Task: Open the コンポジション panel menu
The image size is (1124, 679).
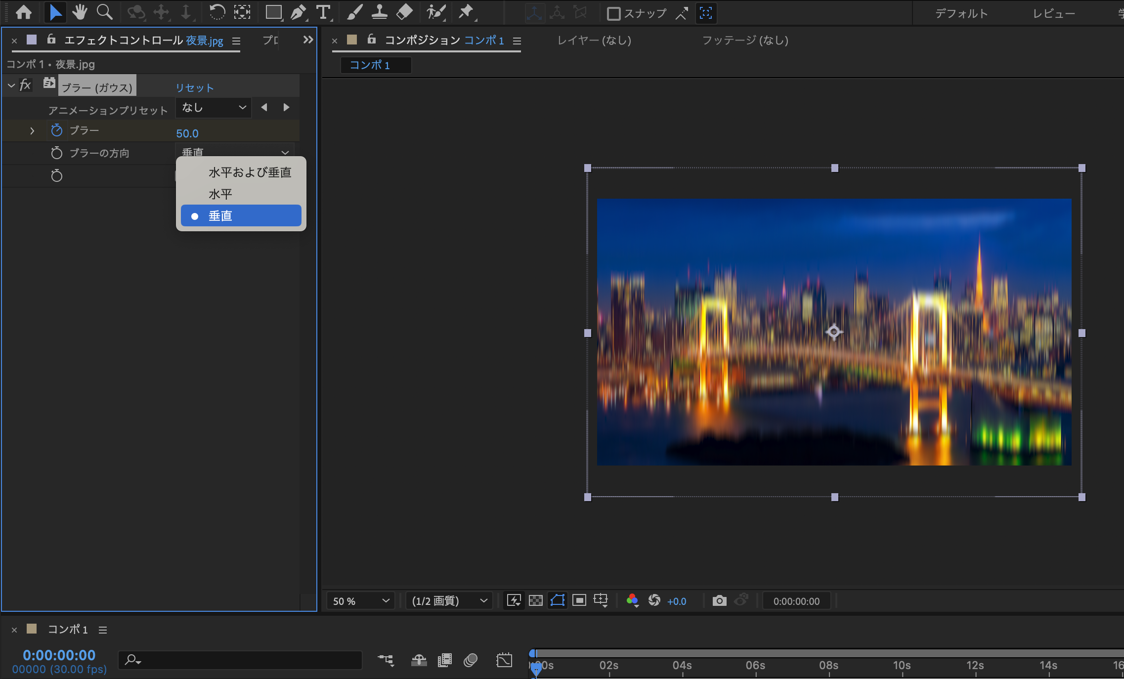Action: pyautogui.click(x=517, y=41)
